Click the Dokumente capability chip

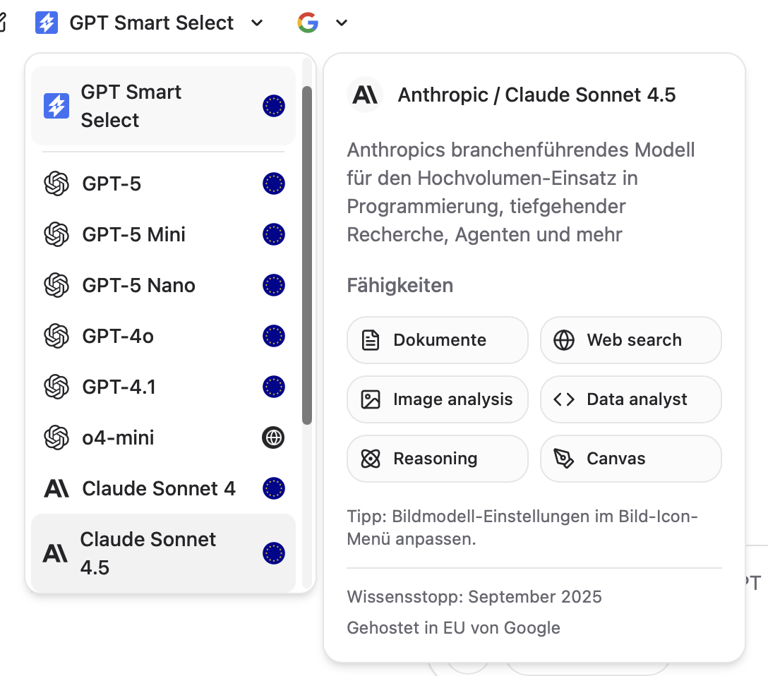[438, 339]
